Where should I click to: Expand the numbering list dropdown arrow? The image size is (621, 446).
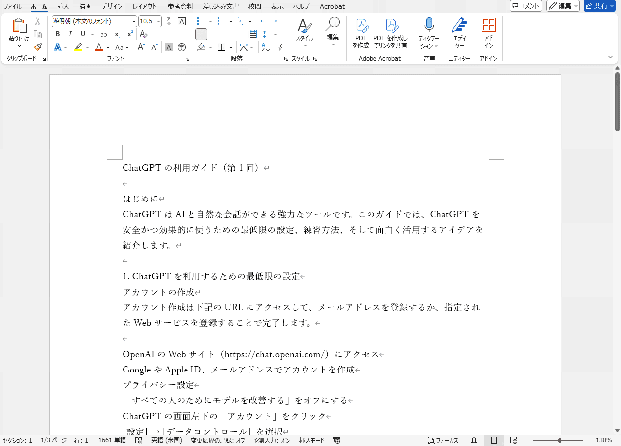click(231, 21)
